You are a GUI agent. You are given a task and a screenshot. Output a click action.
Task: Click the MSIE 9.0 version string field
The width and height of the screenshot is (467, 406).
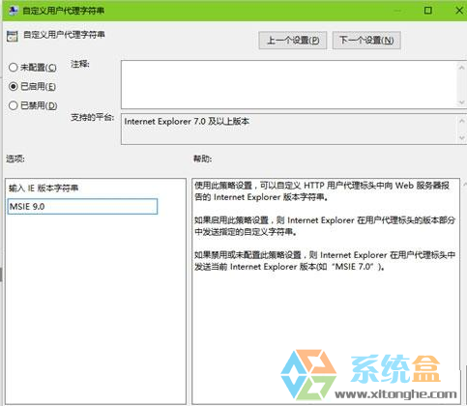pos(82,207)
